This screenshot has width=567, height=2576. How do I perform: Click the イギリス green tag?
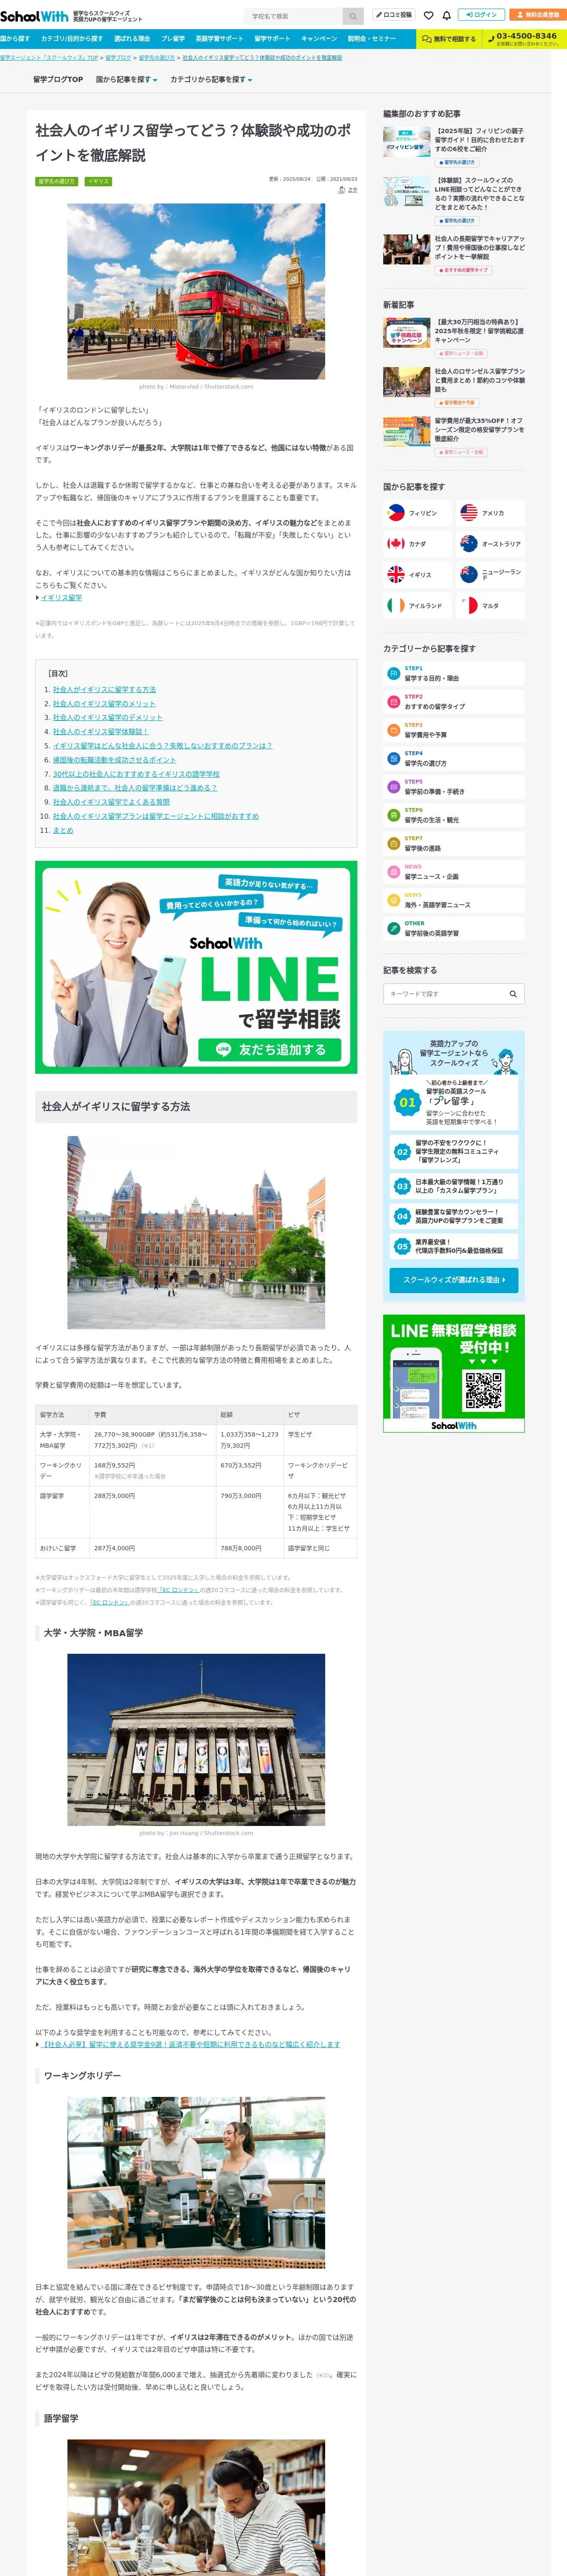(x=98, y=182)
